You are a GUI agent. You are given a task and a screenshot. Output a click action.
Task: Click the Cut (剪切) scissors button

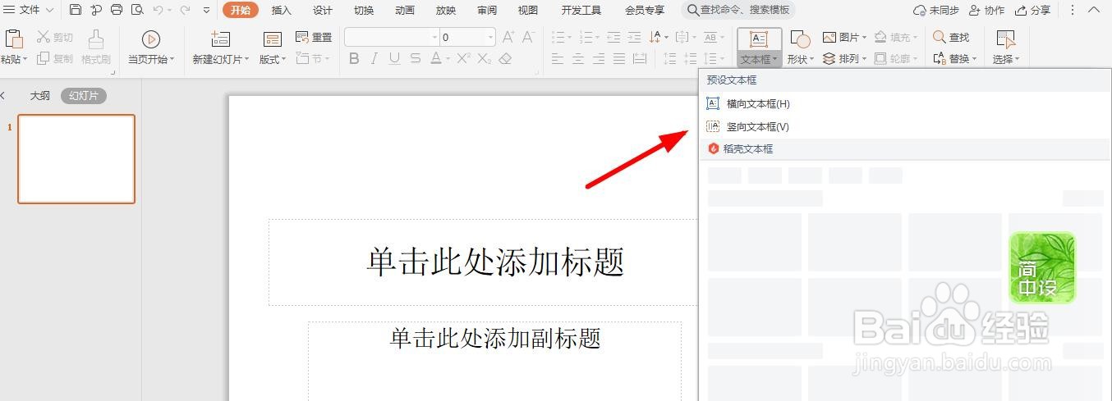pos(54,37)
